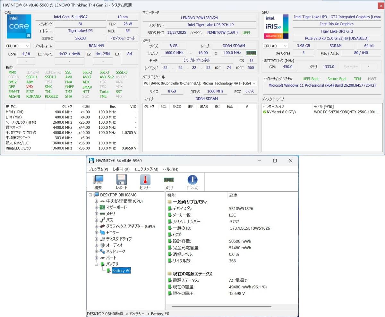385x317 pixels.
Task: Click the HWiNFO icon in the main window title bar
Action: tap(91, 161)
